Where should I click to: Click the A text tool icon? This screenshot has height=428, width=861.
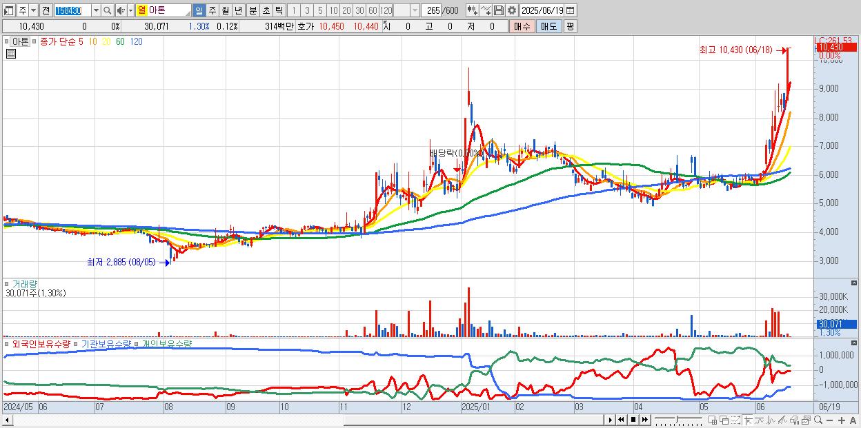pyautogui.click(x=853, y=420)
